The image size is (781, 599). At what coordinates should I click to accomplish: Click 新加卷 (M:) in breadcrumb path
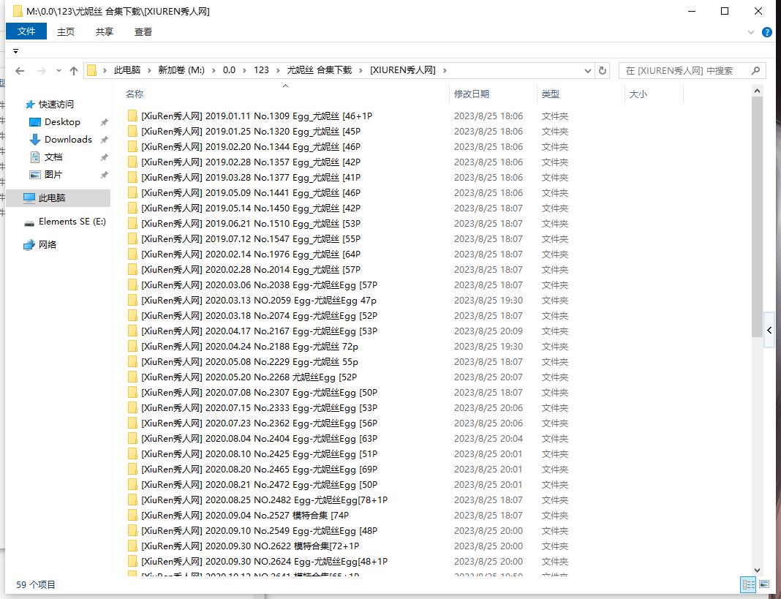point(181,70)
